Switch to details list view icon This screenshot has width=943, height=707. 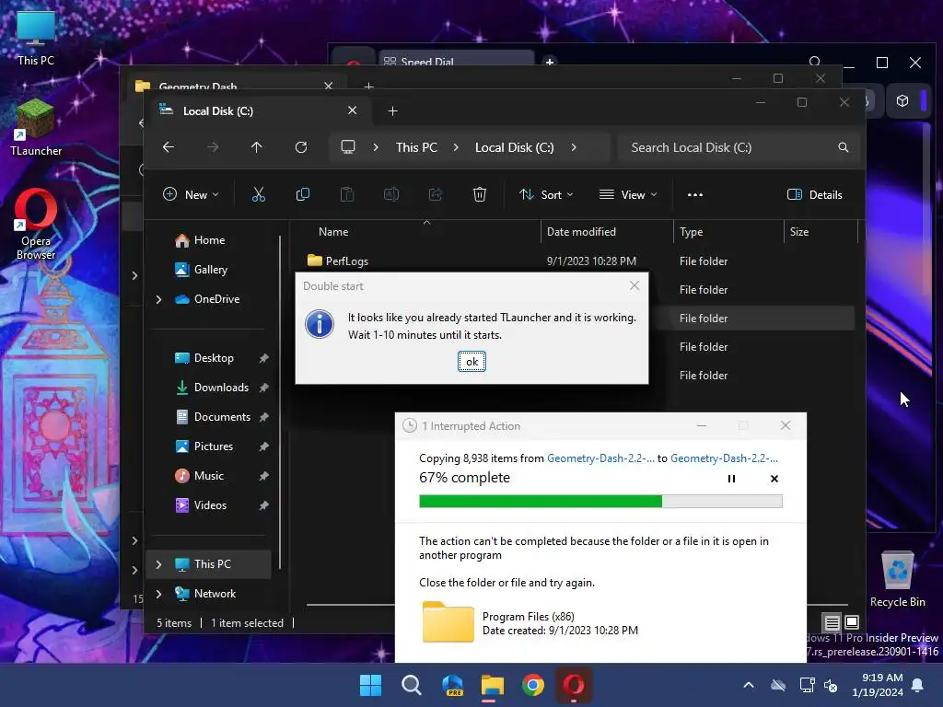pos(832,622)
